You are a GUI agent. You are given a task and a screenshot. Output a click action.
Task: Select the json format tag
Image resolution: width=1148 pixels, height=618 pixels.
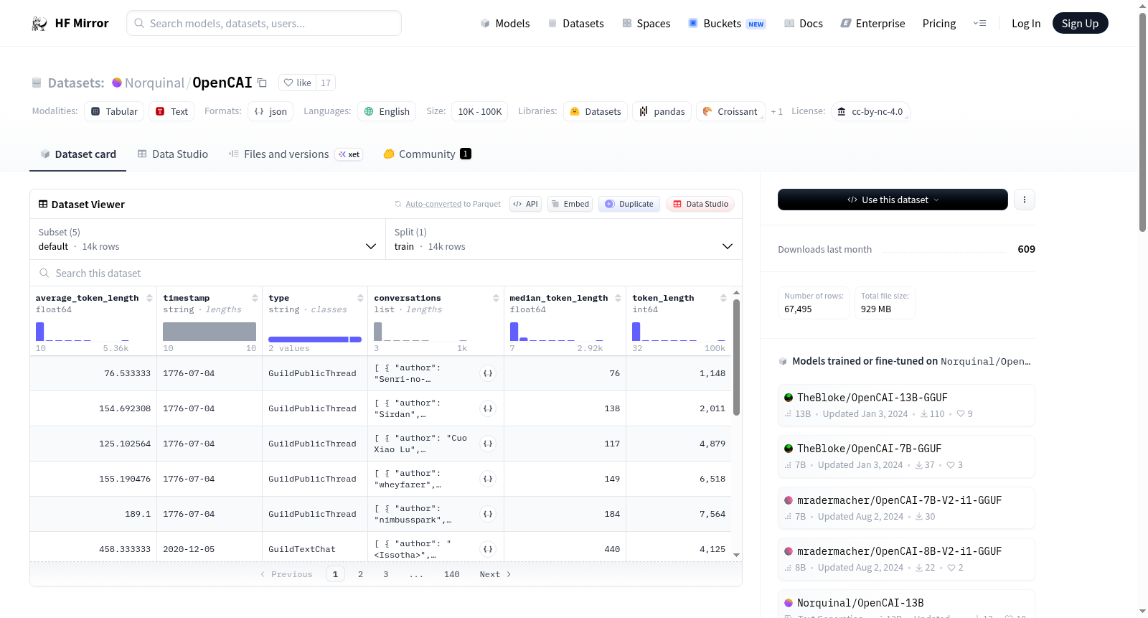[x=270, y=111]
